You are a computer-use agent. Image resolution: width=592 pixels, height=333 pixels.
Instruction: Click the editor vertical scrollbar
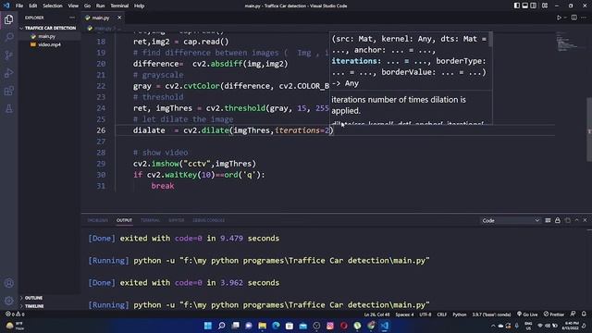click(x=589, y=129)
